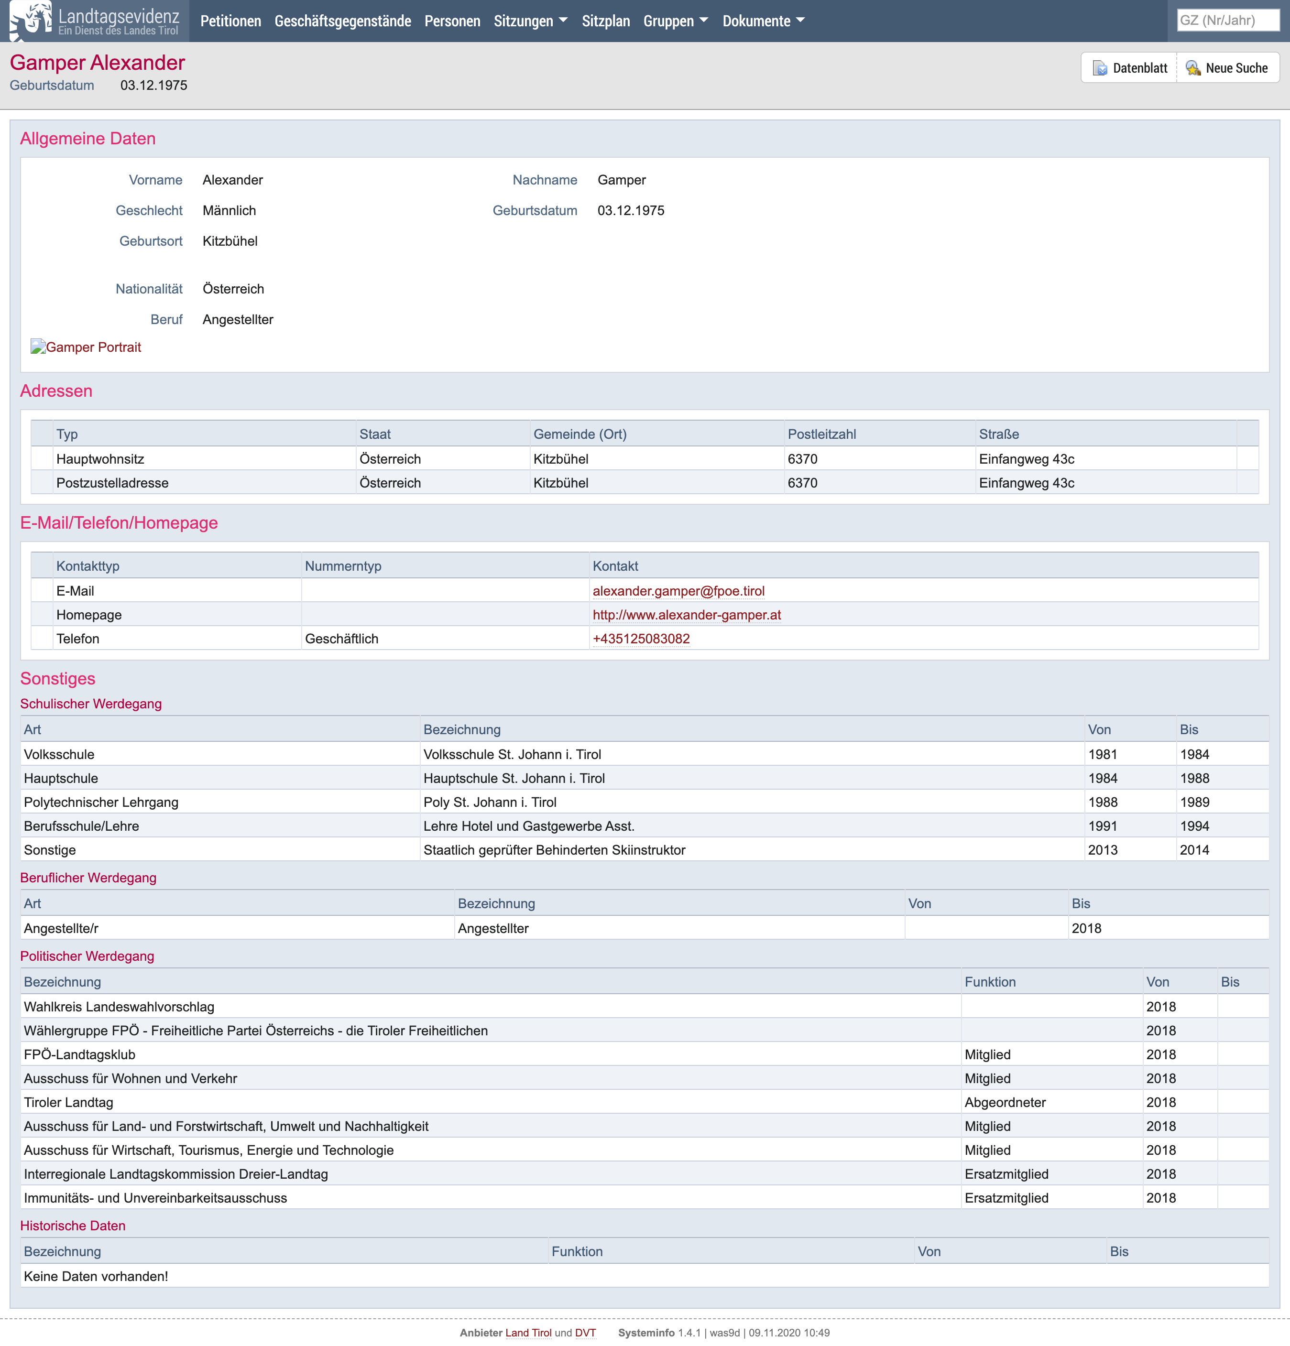Click the Beruflicher Werdegang subheading
Image resolution: width=1290 pixels, height=1346 pixels.
tap(88, 878)
